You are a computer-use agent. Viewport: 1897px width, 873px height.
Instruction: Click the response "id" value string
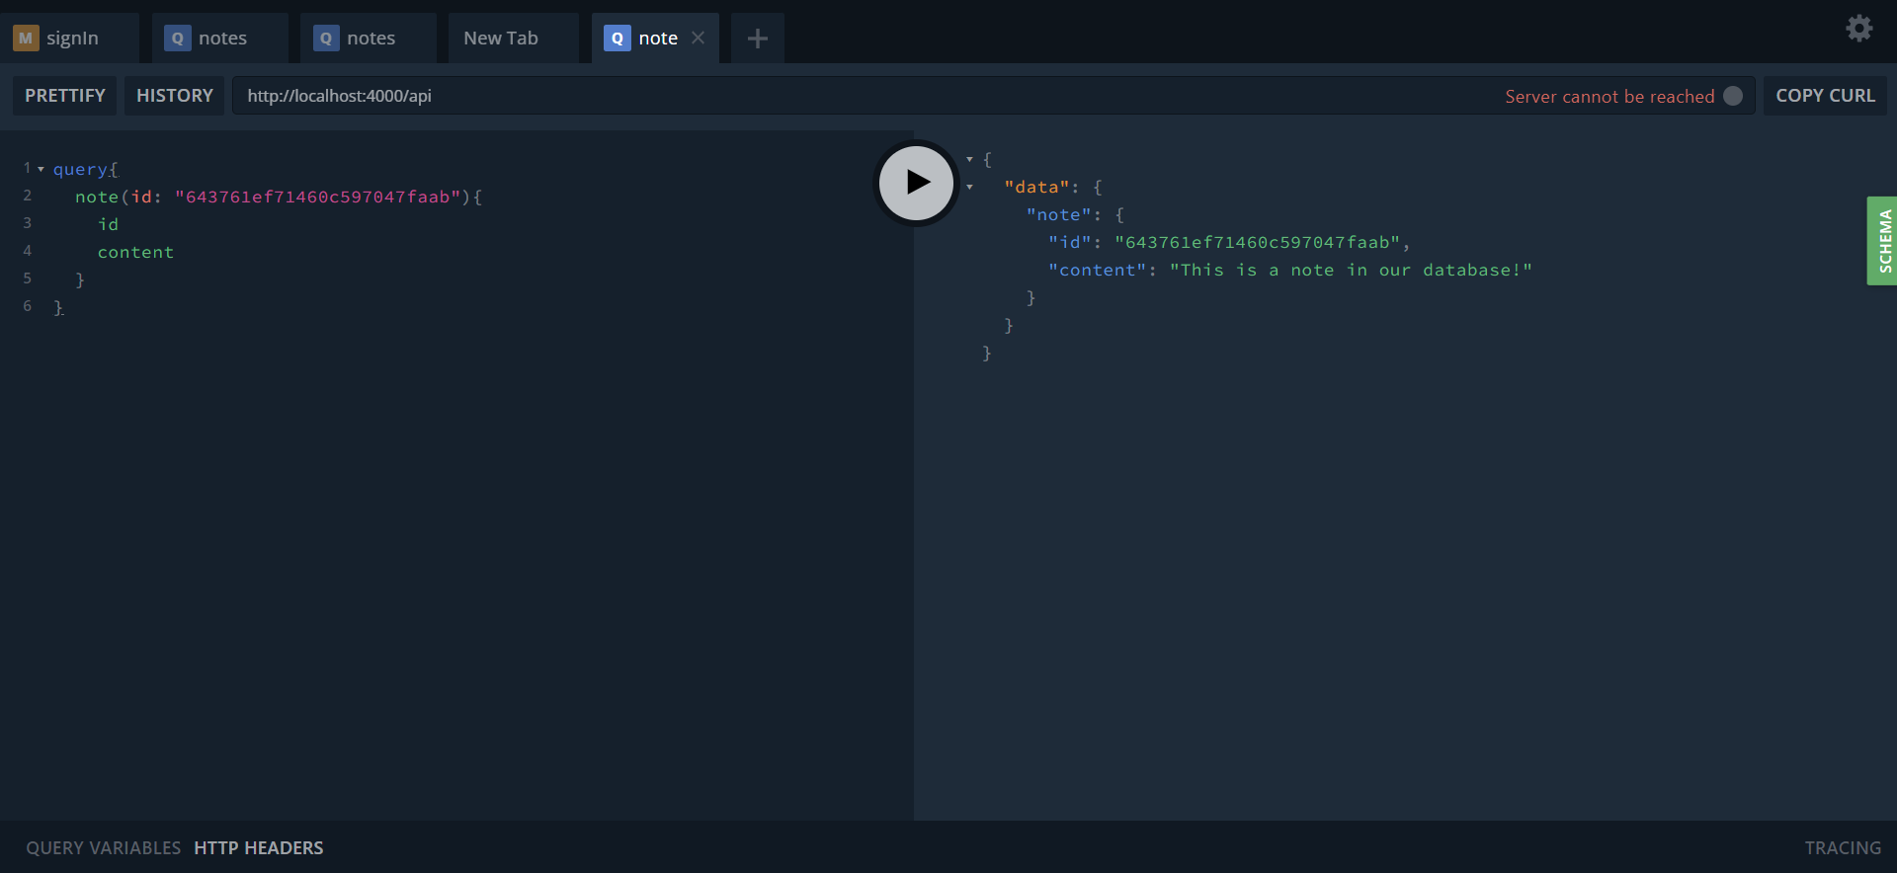1258,242
